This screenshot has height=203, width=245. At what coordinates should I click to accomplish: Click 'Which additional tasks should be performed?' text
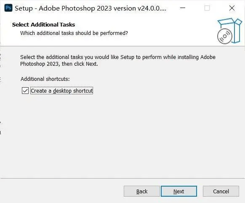coord(74,33)
